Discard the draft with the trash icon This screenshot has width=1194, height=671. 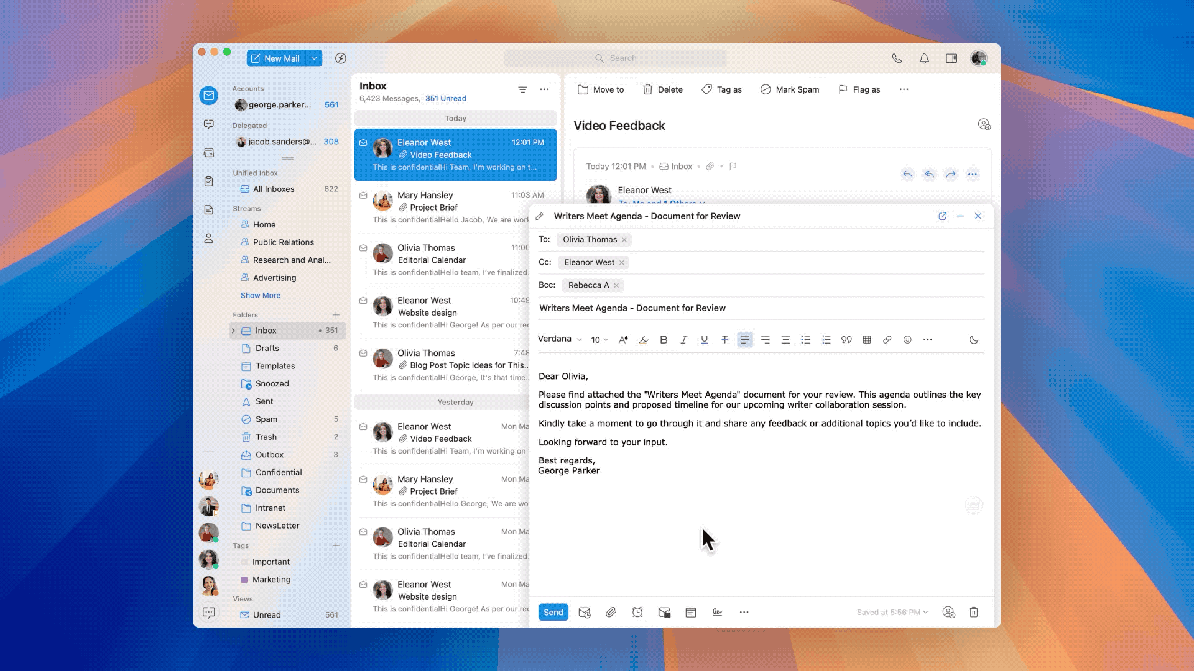(974, 613)
